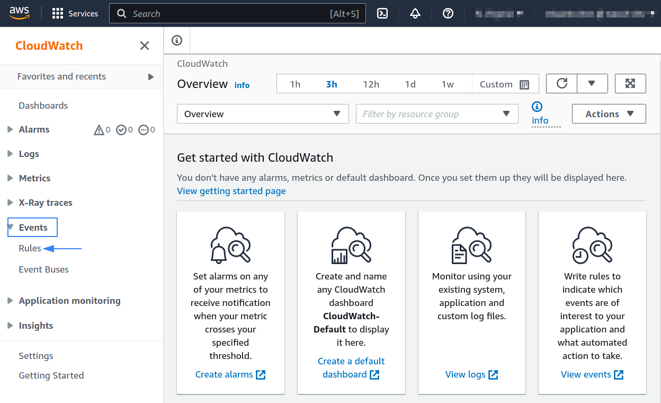Open the AWS home logo
The height and width of the screenshot is (403, 661).
(19, 13)
